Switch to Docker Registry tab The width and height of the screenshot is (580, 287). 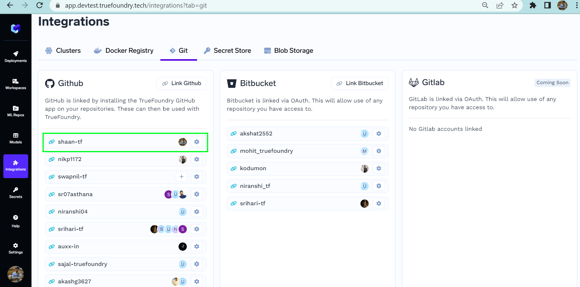click(124, 51)
